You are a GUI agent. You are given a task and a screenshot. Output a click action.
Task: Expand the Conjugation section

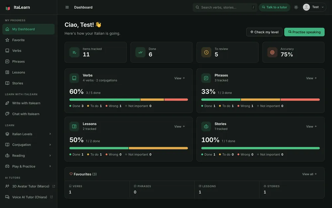pos(28,144)
